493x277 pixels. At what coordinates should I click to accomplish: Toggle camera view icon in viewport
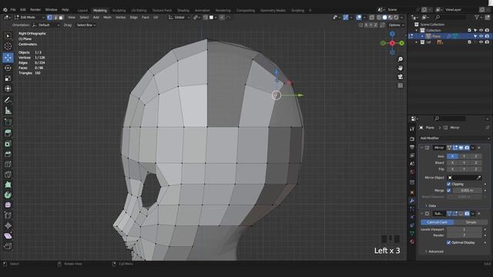tap(401, 77)
